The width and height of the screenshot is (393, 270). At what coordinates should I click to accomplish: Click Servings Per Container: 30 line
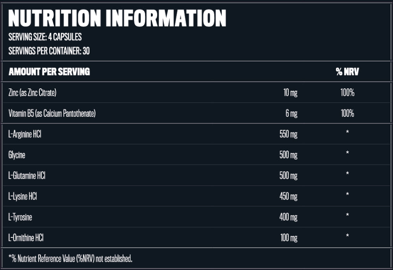(50, 51)
